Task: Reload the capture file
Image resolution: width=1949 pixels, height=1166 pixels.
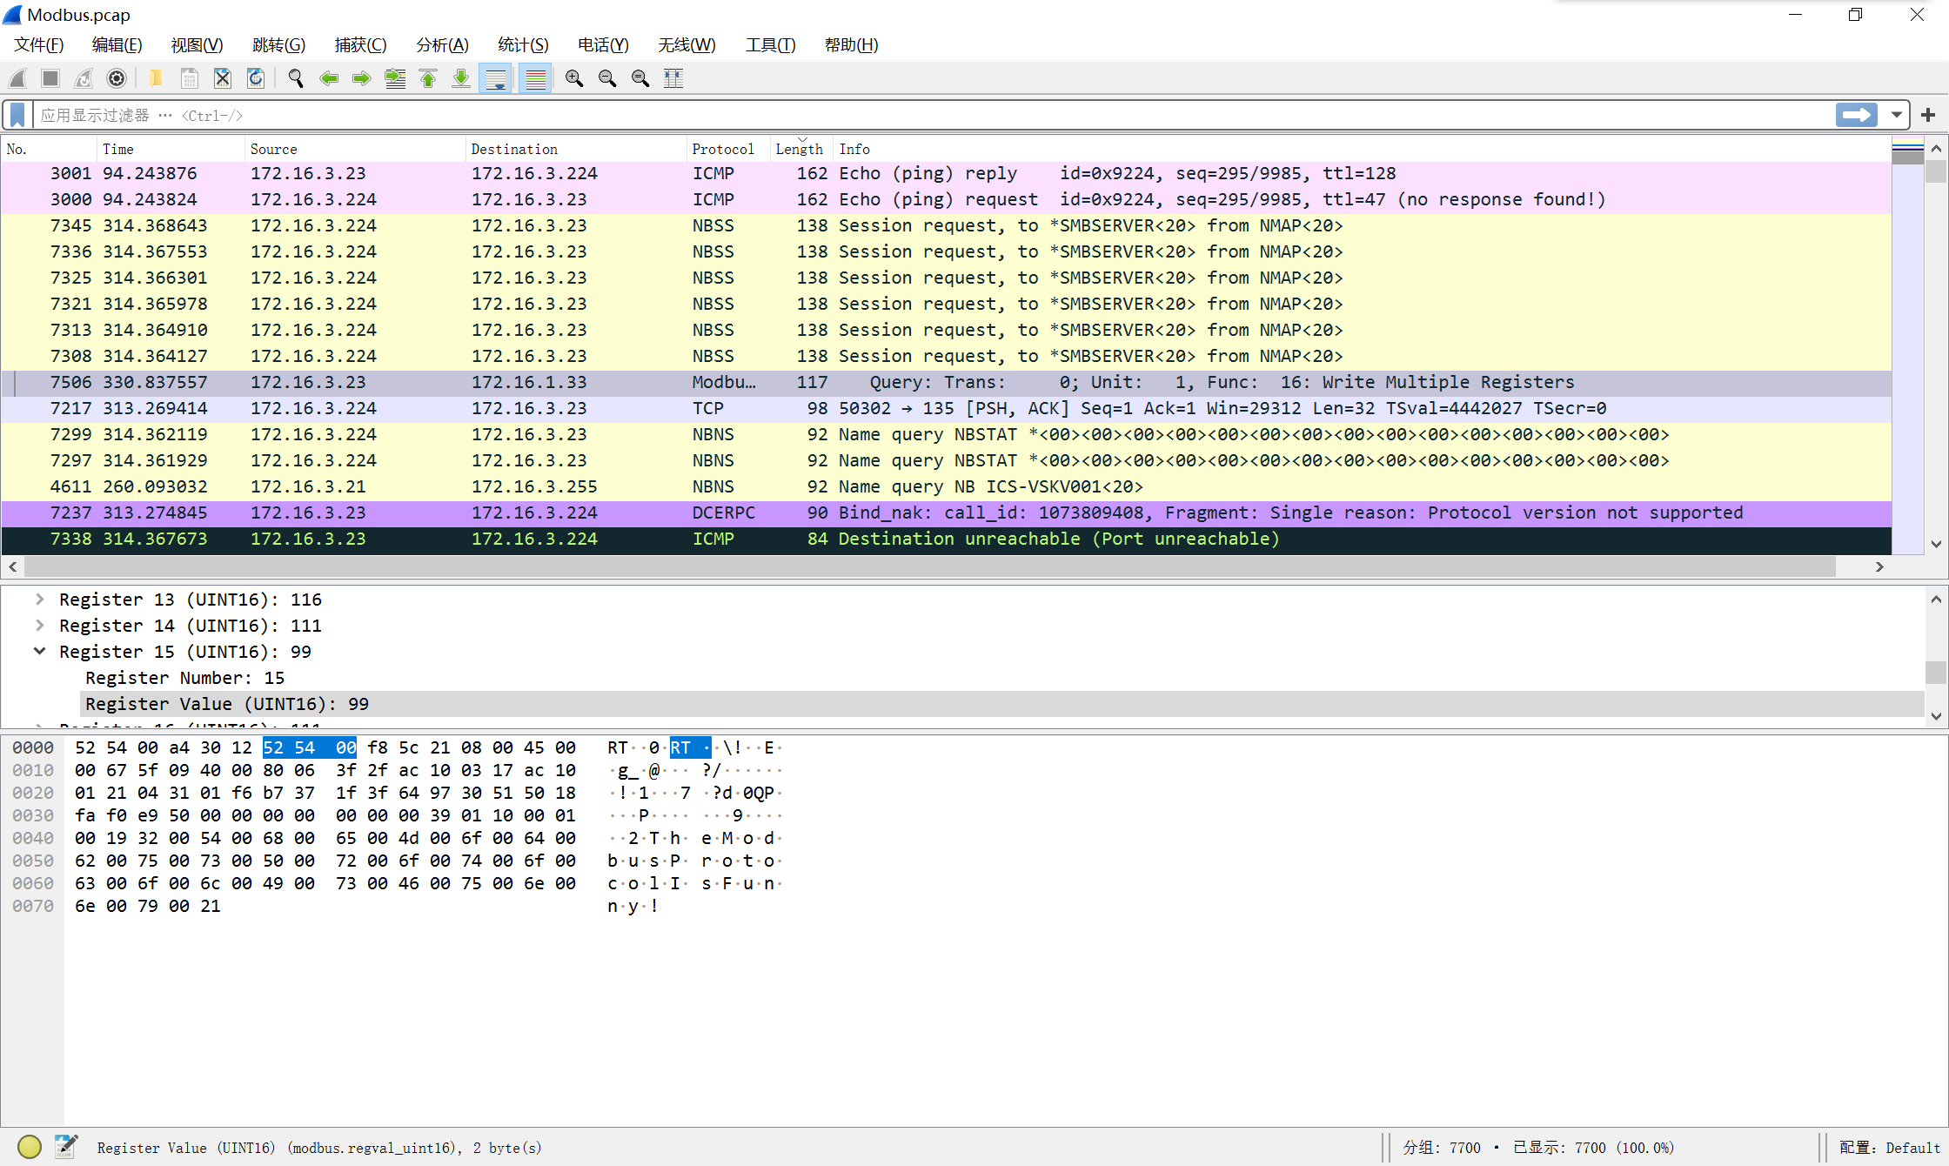Action: point(256,78)
